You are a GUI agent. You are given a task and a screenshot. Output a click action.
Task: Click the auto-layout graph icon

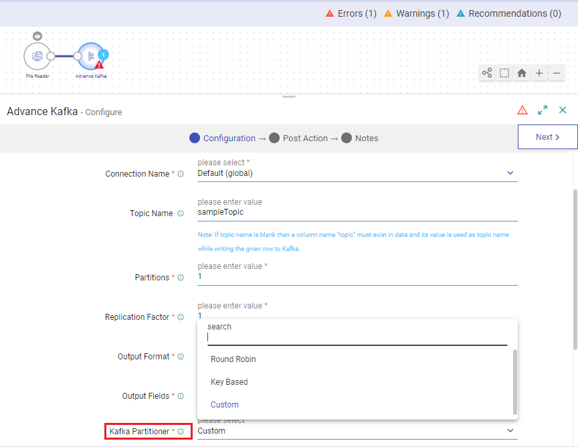(487, 73)
